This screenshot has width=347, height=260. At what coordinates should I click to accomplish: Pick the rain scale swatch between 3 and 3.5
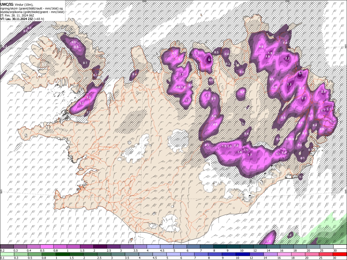[118, 254]
